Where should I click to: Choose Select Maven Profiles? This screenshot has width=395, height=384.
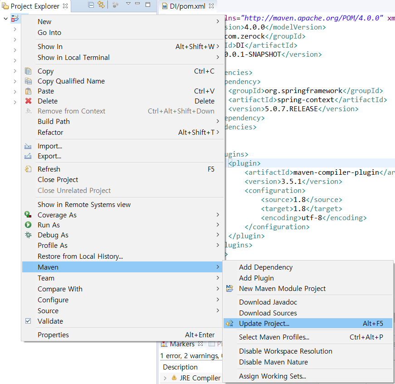pos(308,337)
